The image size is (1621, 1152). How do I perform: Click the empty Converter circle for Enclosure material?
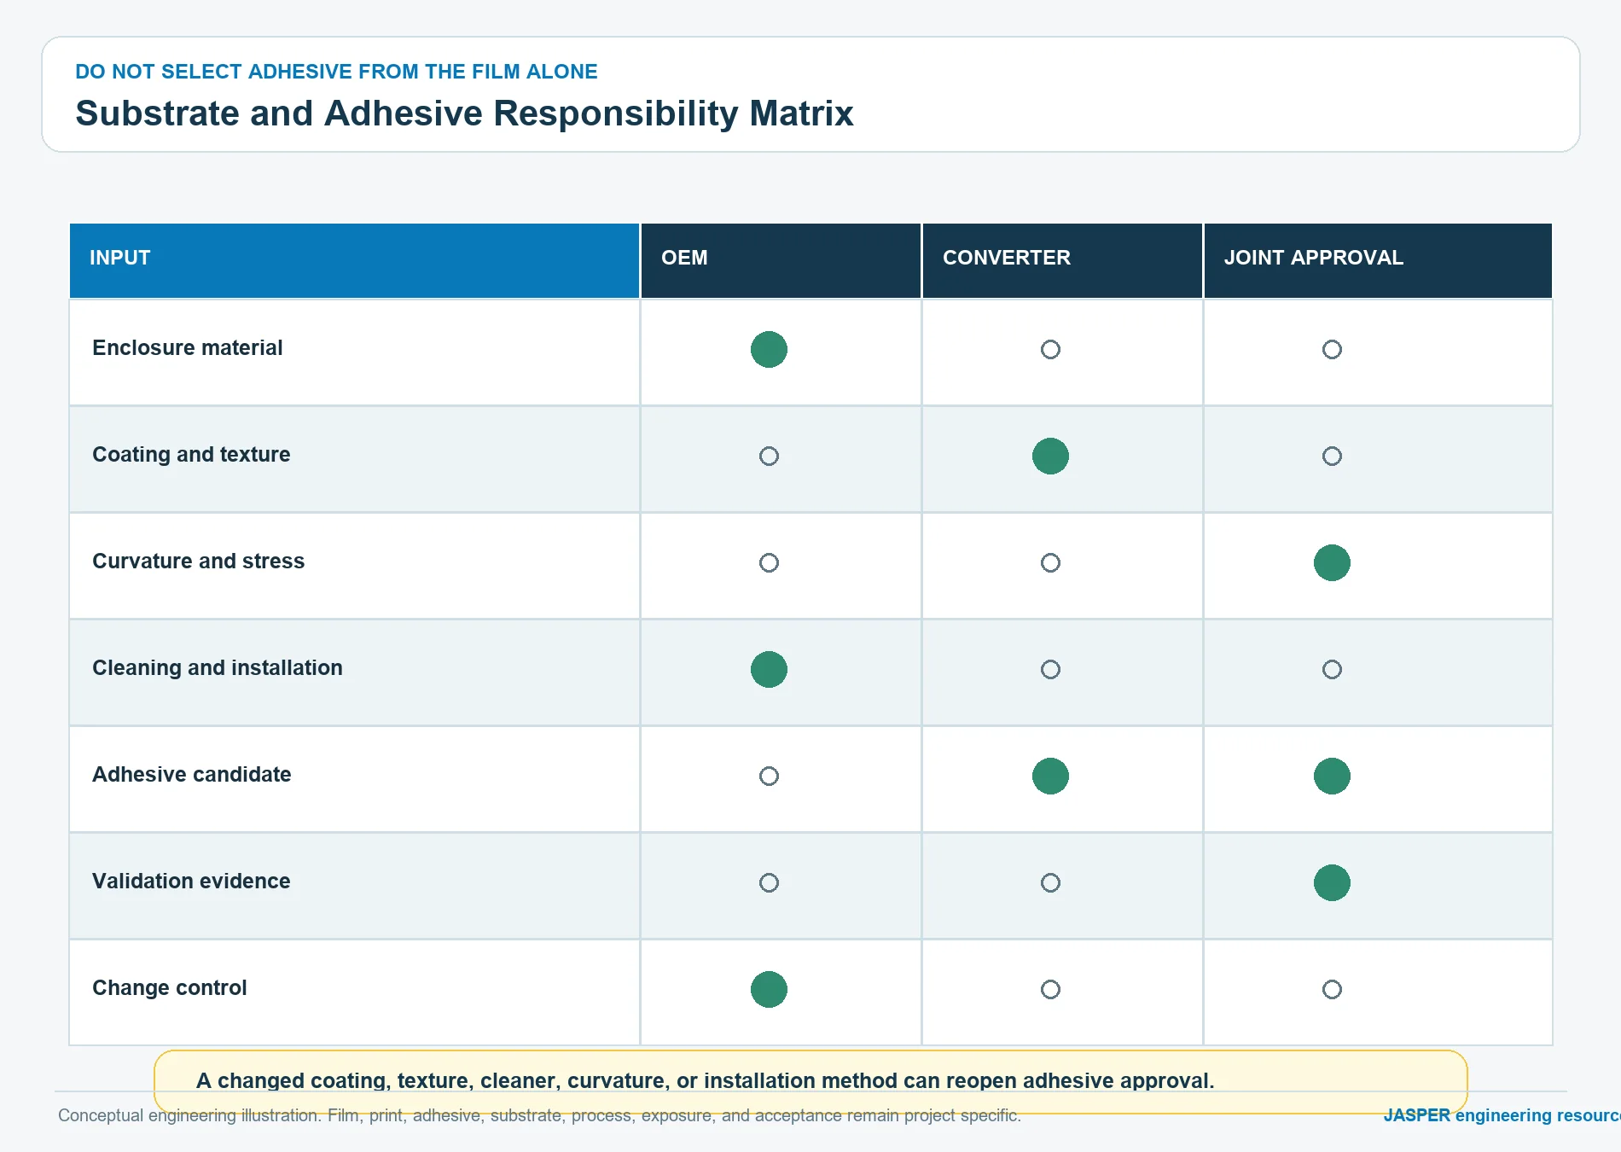[1050, 349]
